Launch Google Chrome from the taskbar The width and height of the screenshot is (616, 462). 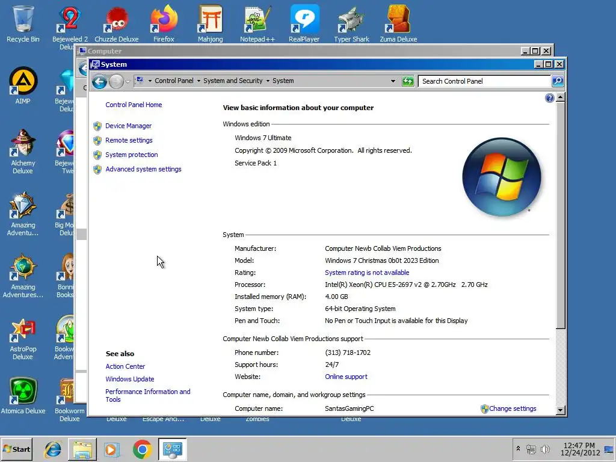pos(142,449)
